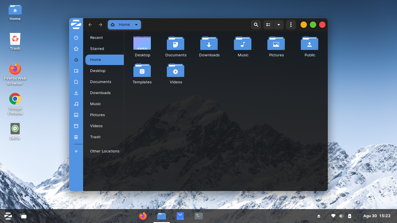
Task: Open the volume speaker tray icon
Action: tap(341, 216)
